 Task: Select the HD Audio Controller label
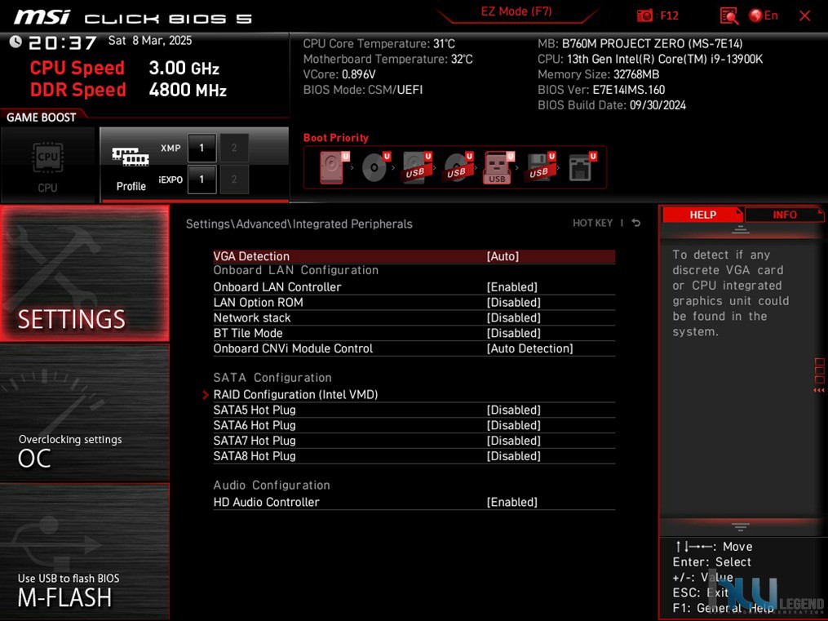(x=266, y=502)
